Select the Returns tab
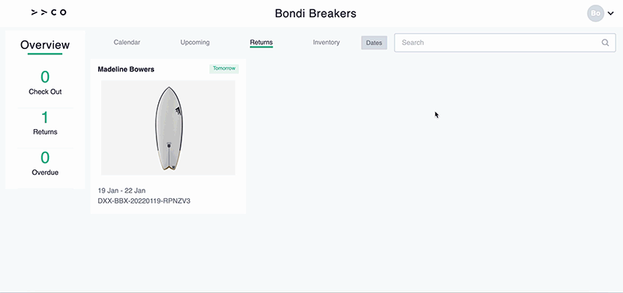 (x=262, y=43)
